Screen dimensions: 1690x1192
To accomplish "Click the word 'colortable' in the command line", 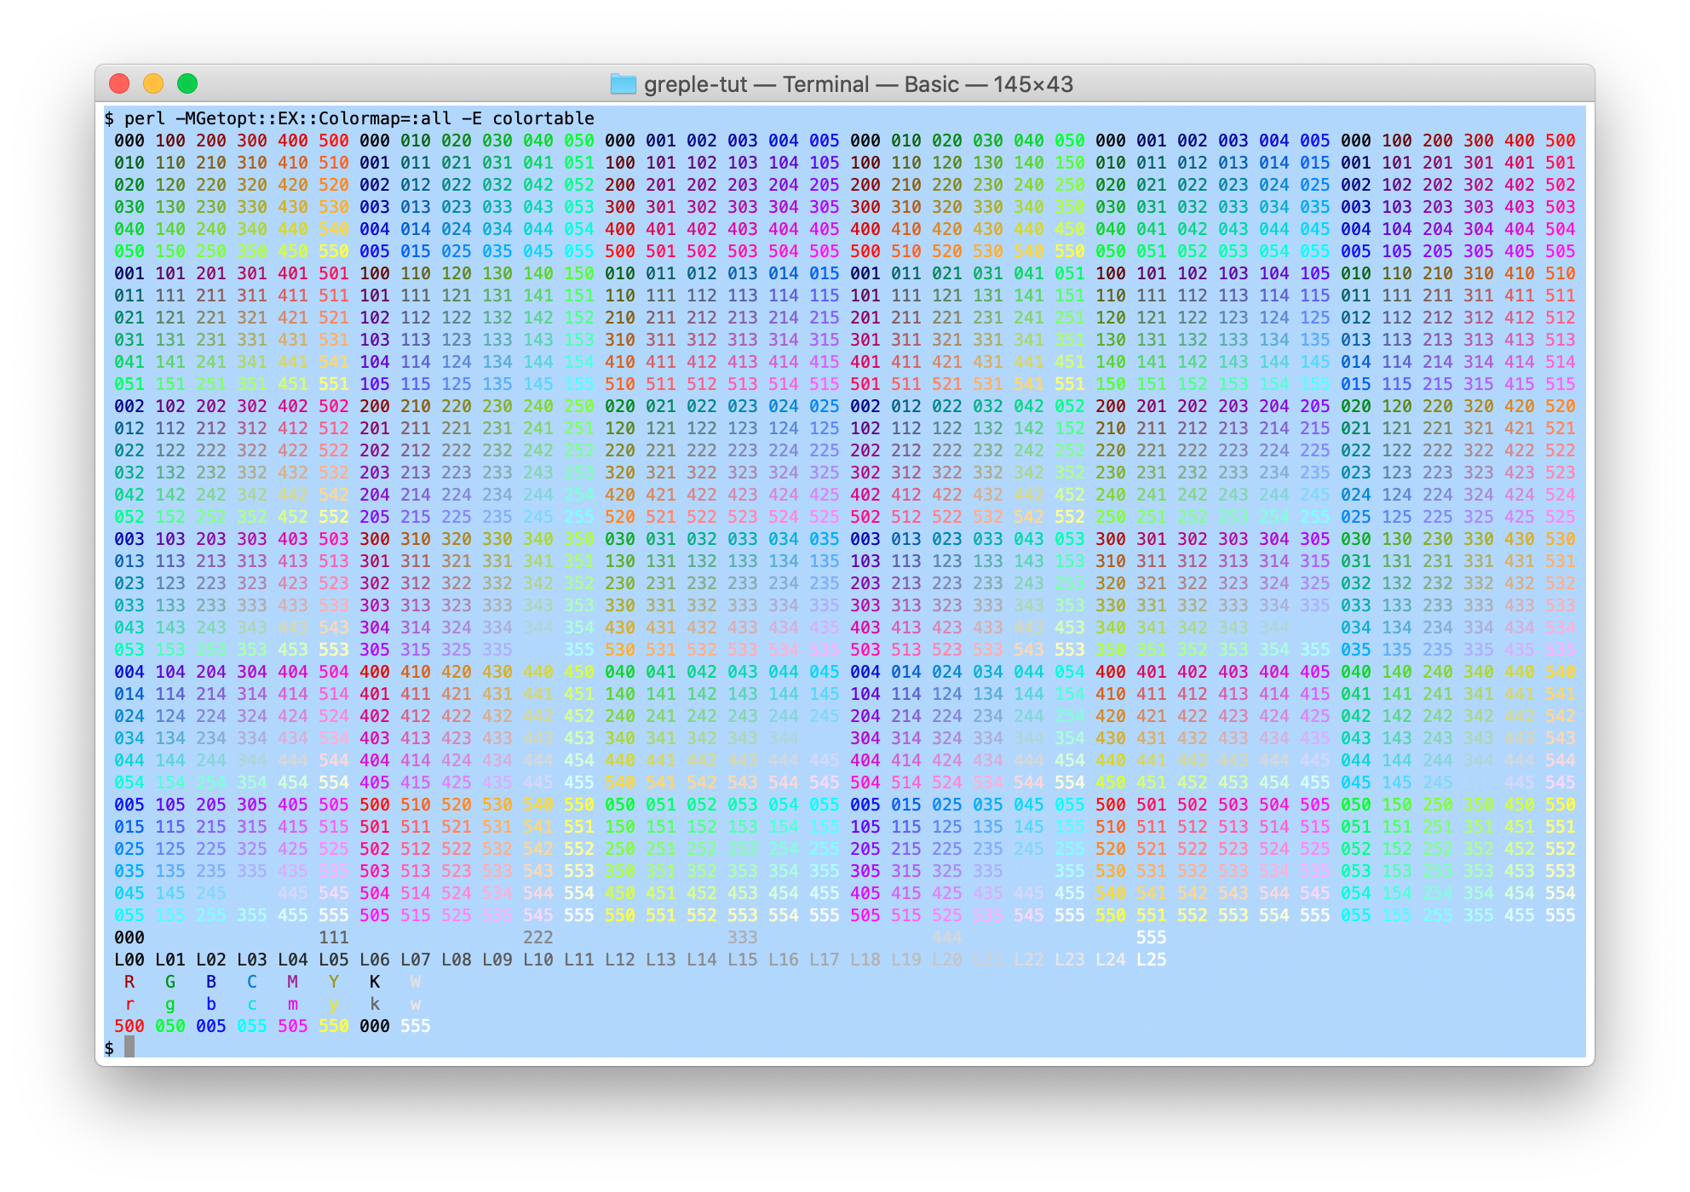I will click(x=543, y=118).
